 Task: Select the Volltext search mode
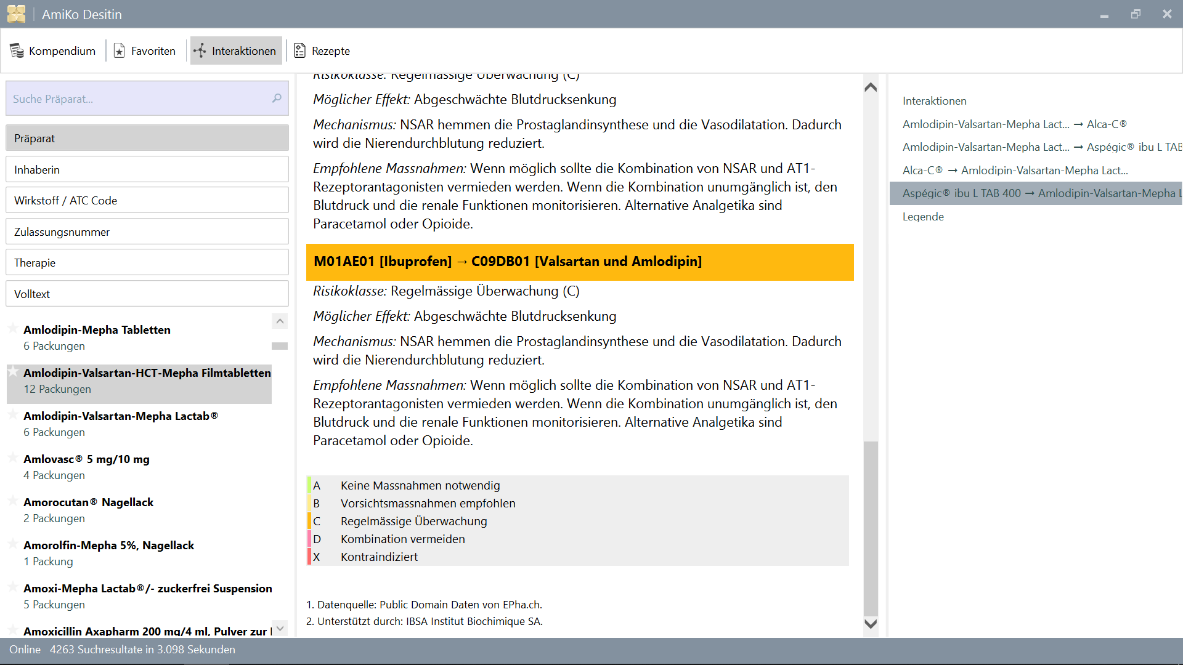(147, 294)
